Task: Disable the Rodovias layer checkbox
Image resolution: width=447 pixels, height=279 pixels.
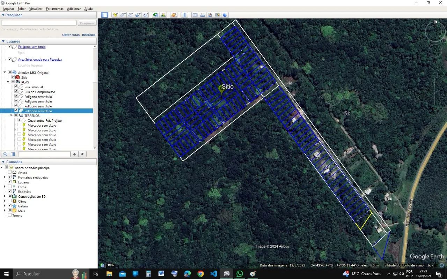Action: 10,191
